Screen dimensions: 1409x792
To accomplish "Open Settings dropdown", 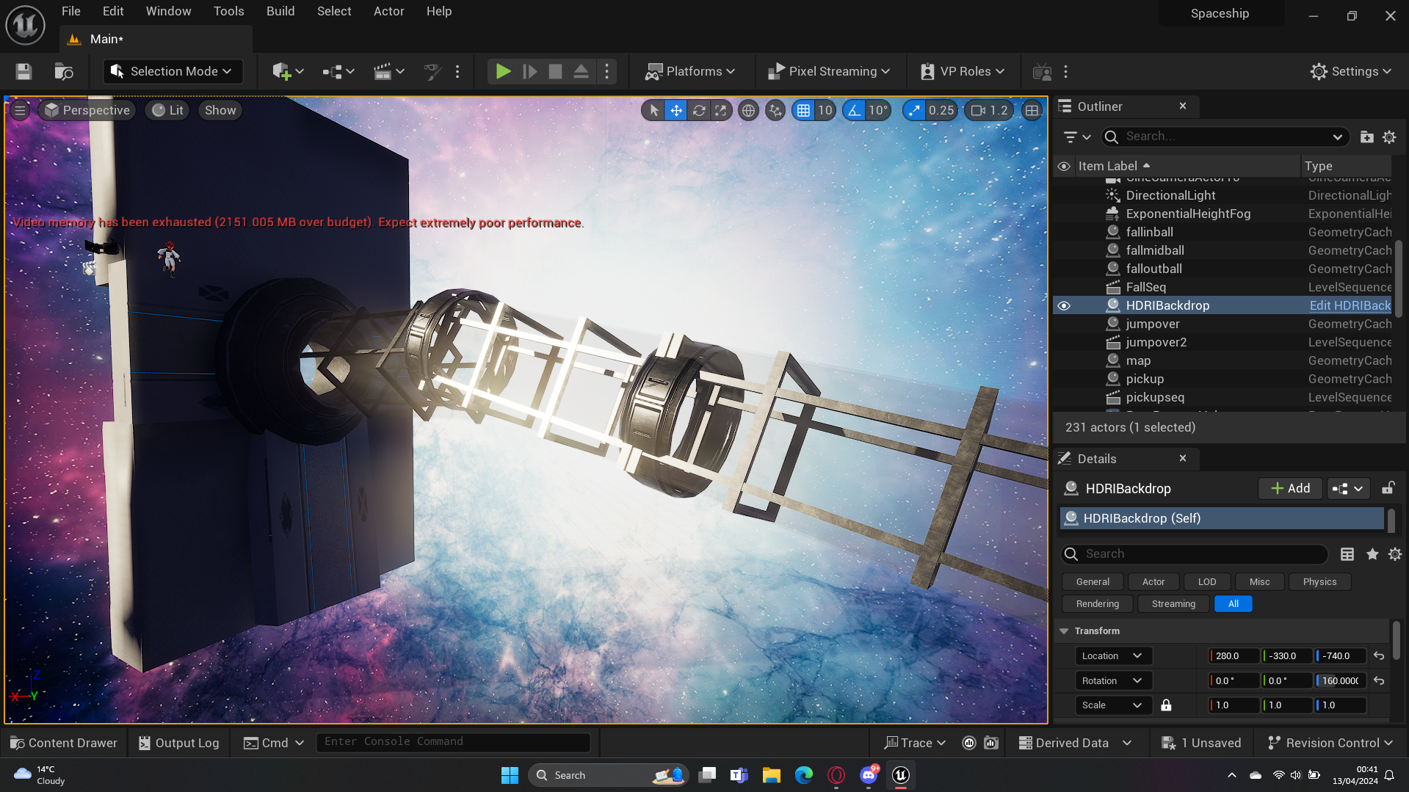I will 1351,71.
